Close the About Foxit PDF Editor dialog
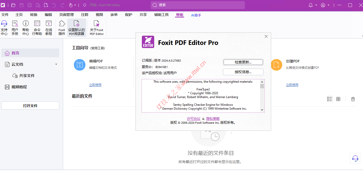The width and height of the screenshot is (363, 171). tap(266, 36)
